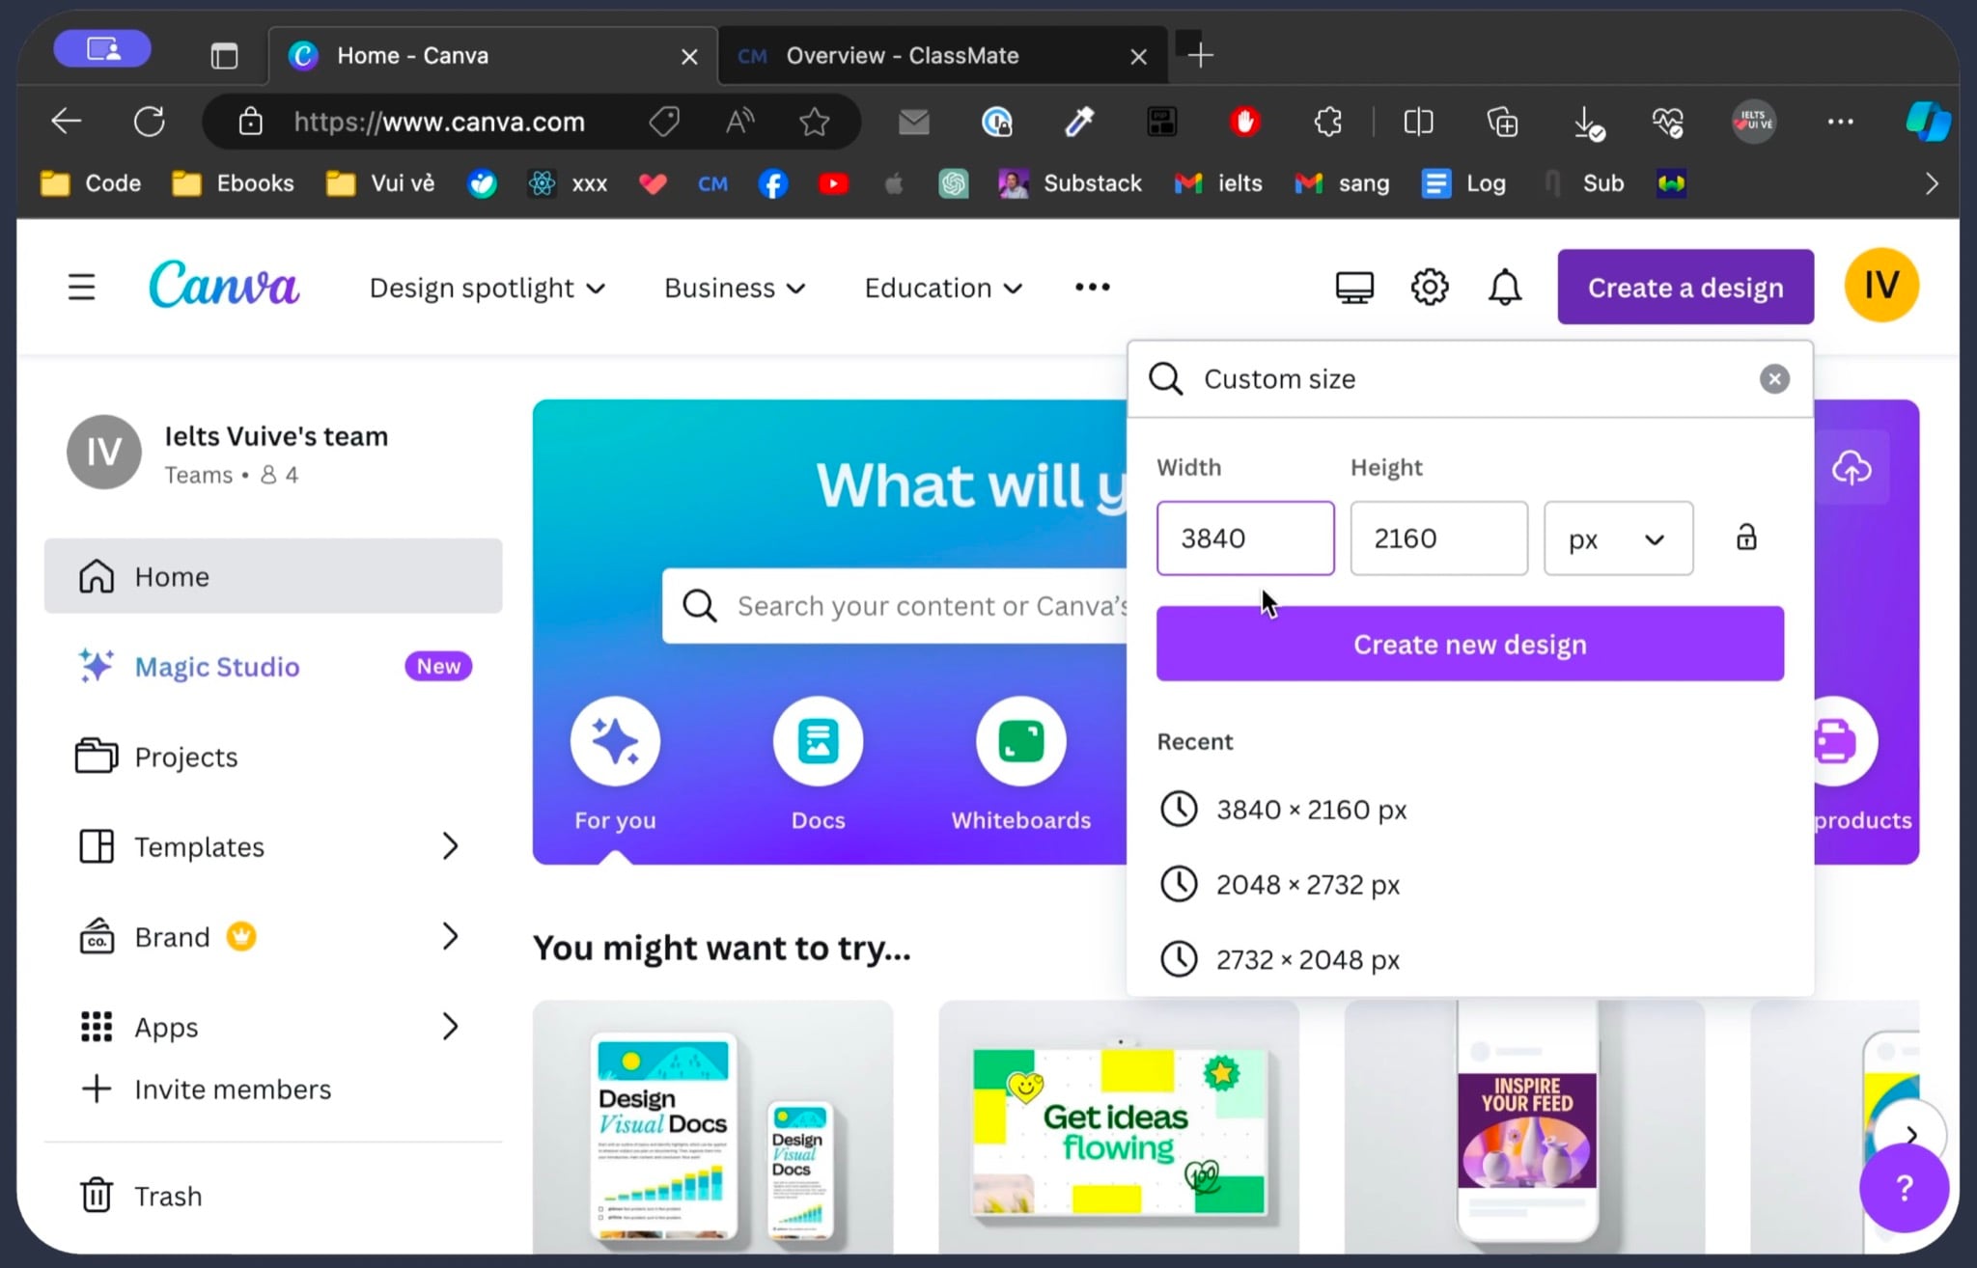Click the Height input field
Screen dimensions: 1977x1268
[x=1438, y=538]
